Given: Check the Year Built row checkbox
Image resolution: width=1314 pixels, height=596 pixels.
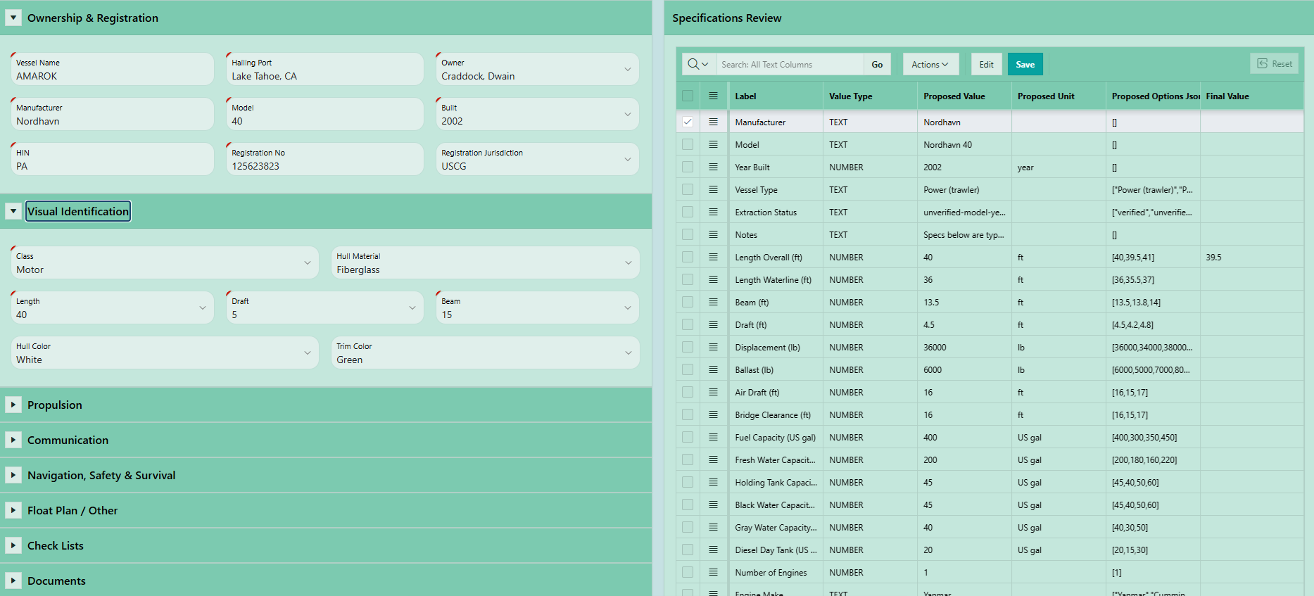Looking at the screenshot, I should 688,167.
